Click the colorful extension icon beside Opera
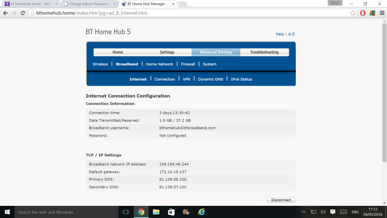The height and width of the screenshot is (218, 387). coord(372,13)
